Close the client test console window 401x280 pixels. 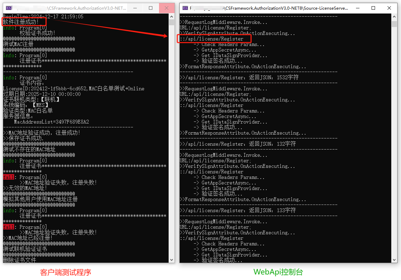click(x=167, y=8)
